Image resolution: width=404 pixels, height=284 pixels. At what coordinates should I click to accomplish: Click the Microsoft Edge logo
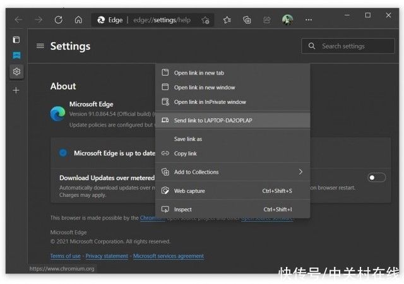pyautogui.click(x=57, y=114)
